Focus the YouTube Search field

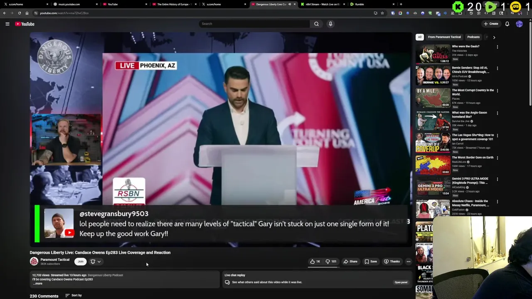point(254,24)
